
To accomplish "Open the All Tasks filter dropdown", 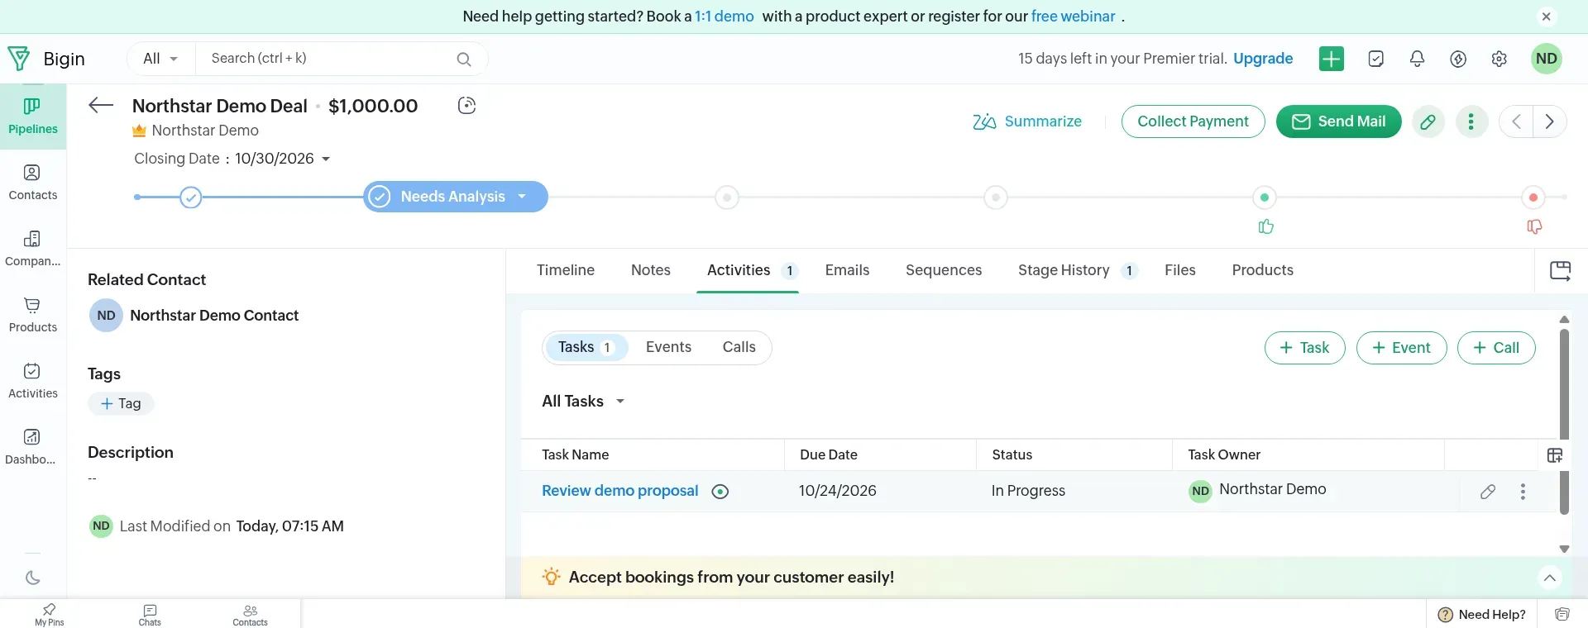I will click(x=583, y=402).
